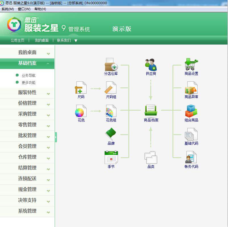Open the 商品设置 shopping cart icon
This screenshot has height=227, width=228.
(x=191, y=64)
